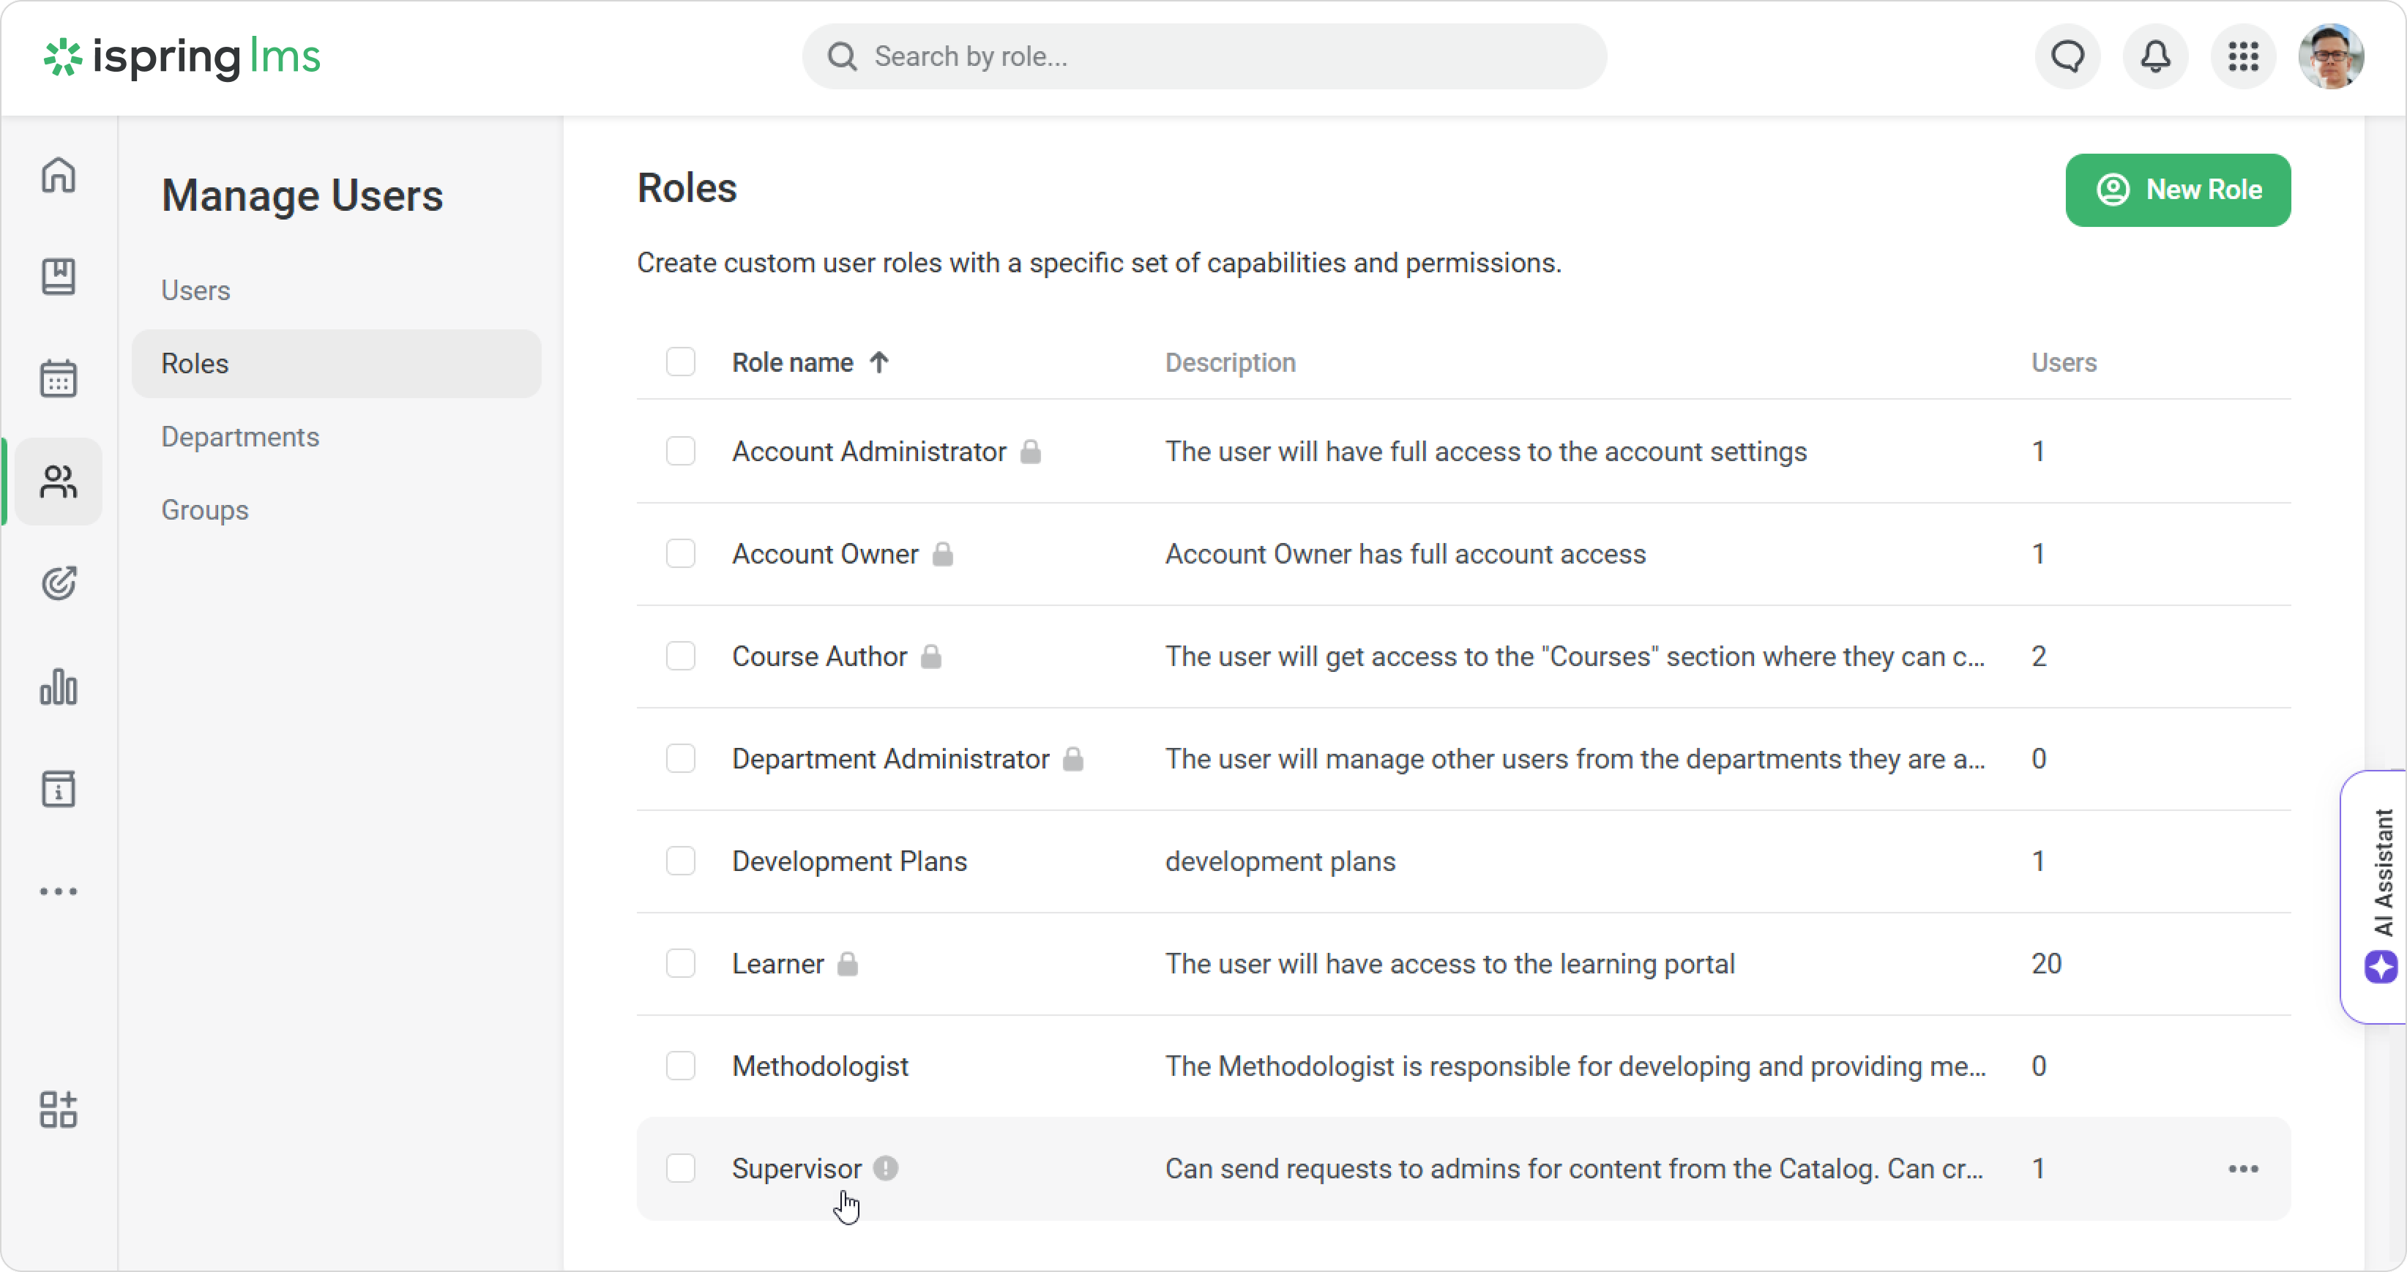Image resolution: width=2407 pixels, height=1272 pixels.
Task: Switch to the Departments section
Action: click(x=240, y=437)
